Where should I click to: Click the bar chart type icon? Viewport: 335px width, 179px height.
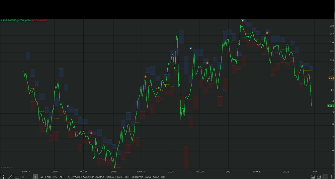coord(319,177)
